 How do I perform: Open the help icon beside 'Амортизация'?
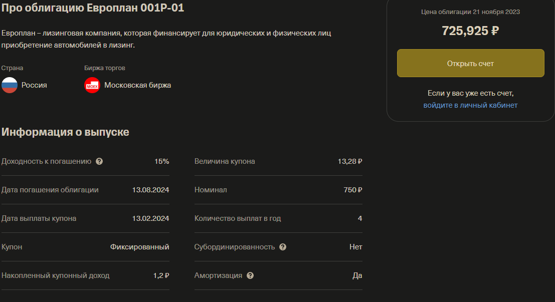coord(251,275)
